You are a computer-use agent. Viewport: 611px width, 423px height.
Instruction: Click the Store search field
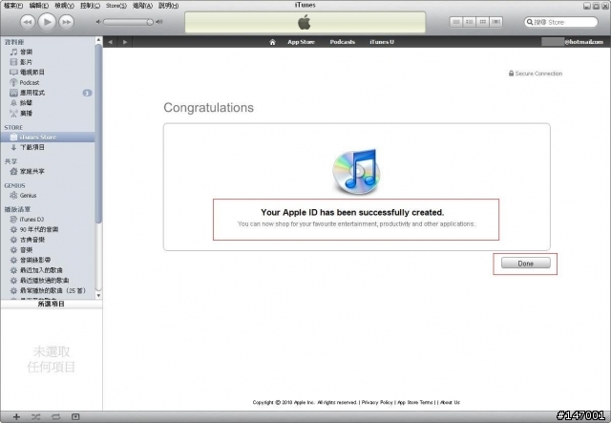560,22
